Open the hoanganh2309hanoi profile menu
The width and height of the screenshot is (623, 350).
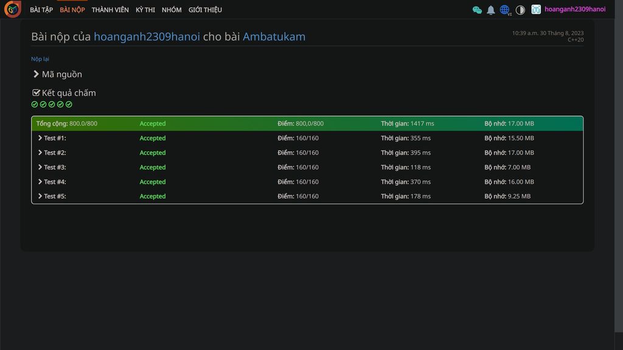pyautogui.click(x=575, y=9)
